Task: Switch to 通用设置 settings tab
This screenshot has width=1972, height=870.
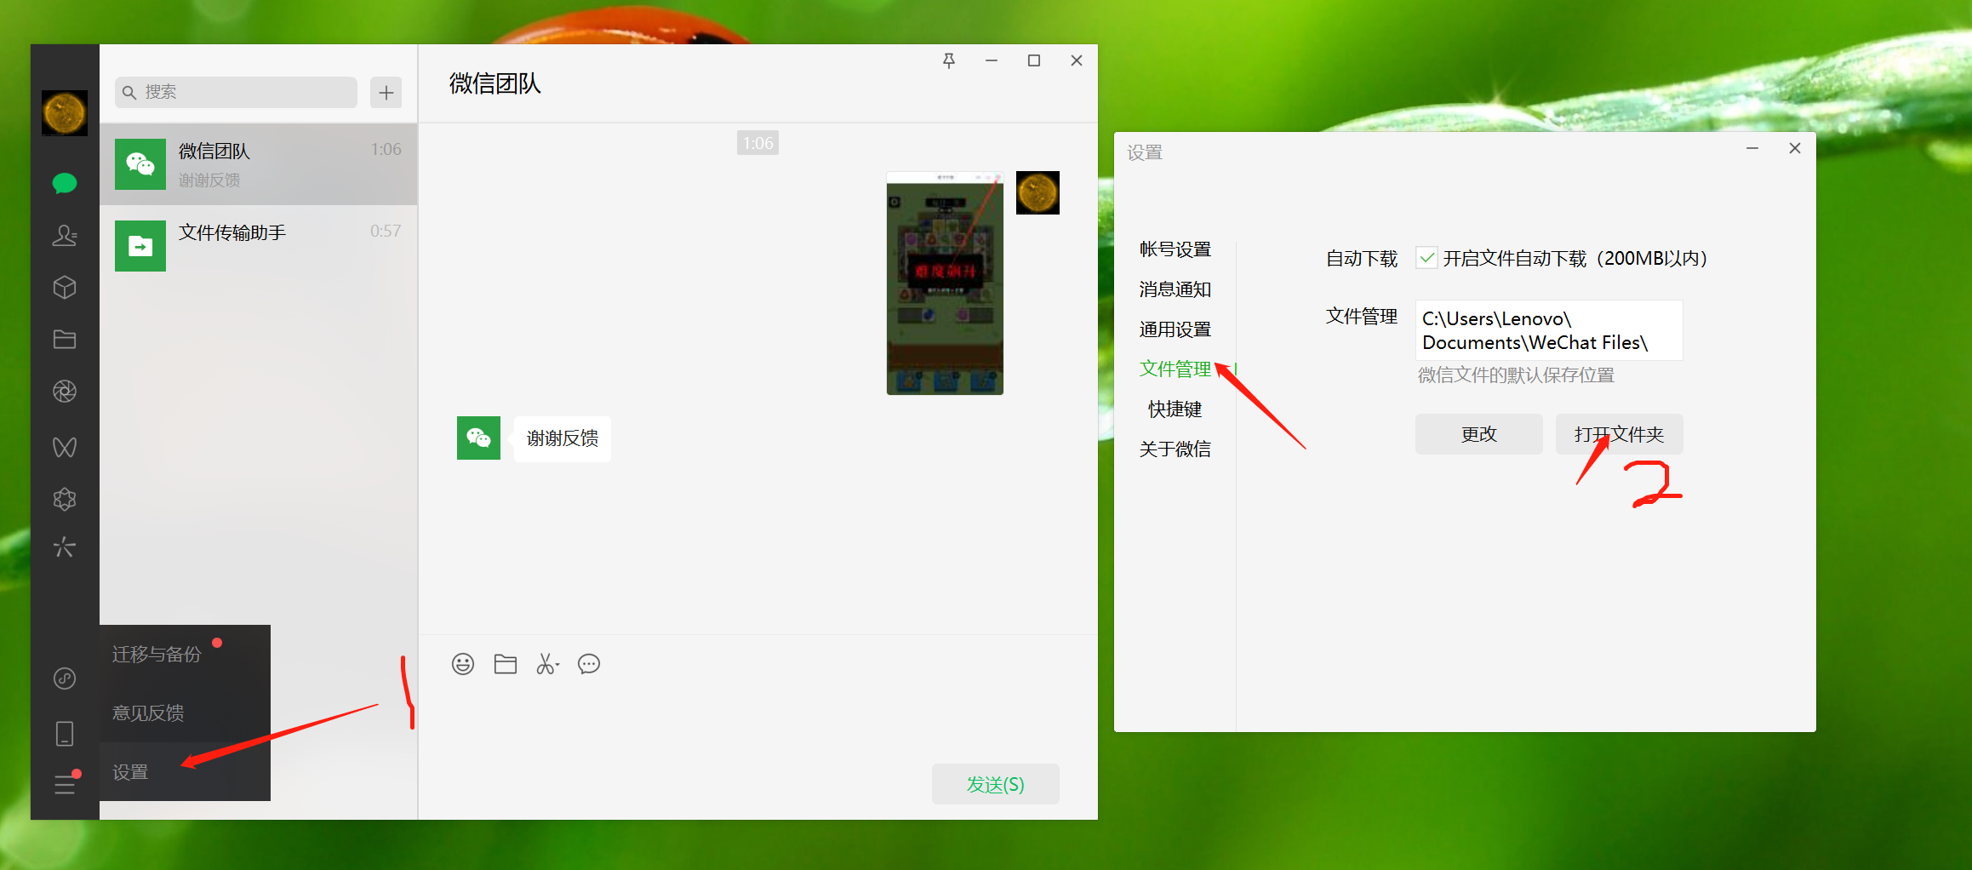Action: 1175,329
